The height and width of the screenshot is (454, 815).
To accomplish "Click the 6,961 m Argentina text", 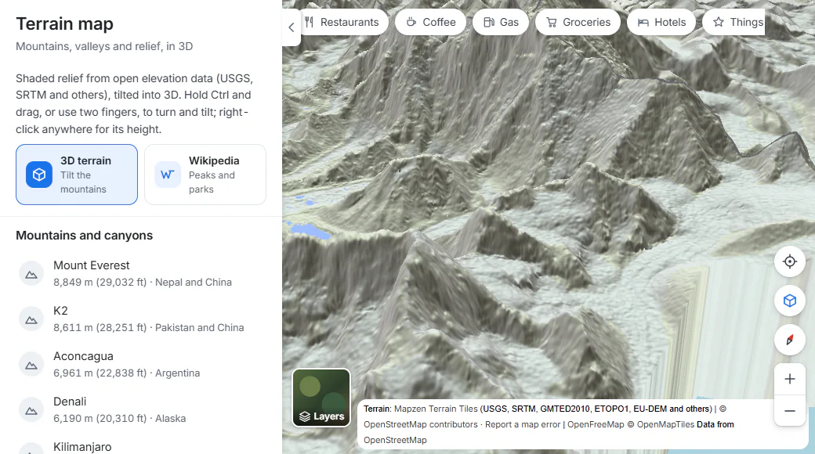I will (x=126, y=373).
